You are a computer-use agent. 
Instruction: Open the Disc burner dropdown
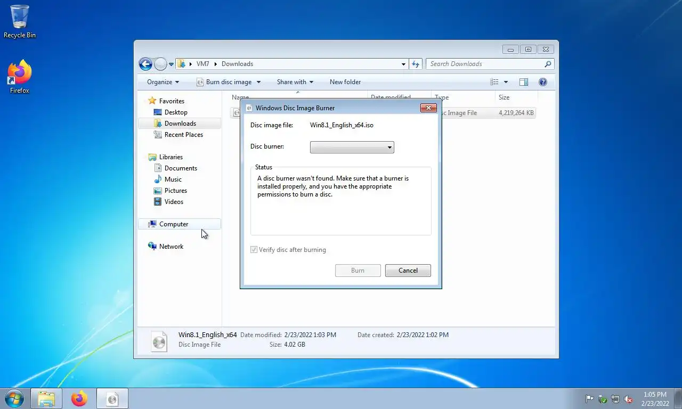(352, 148)
